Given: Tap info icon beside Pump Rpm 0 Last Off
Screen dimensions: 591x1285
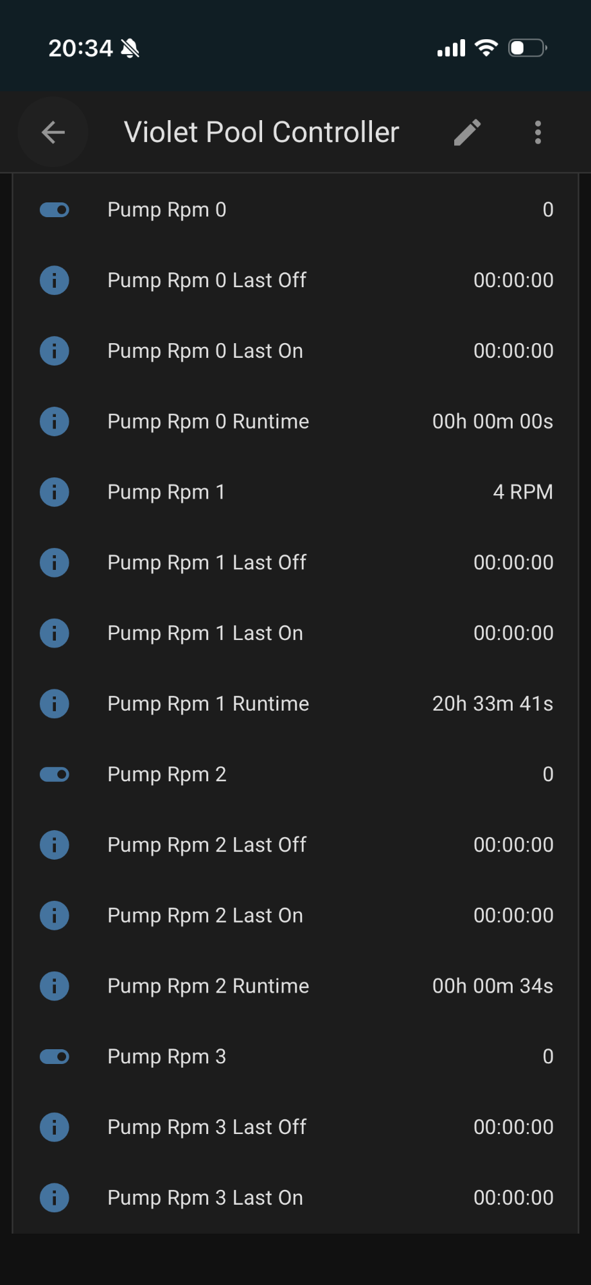Looking at the screenshot, I should pyautogui.click(x=55, y=280).
